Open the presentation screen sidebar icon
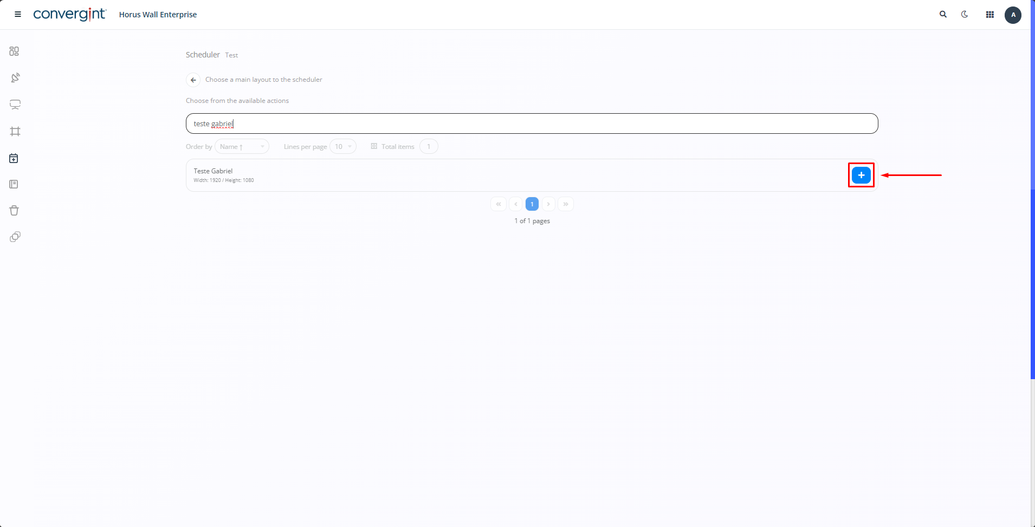Screen dimensions: 1035x527 15,105
